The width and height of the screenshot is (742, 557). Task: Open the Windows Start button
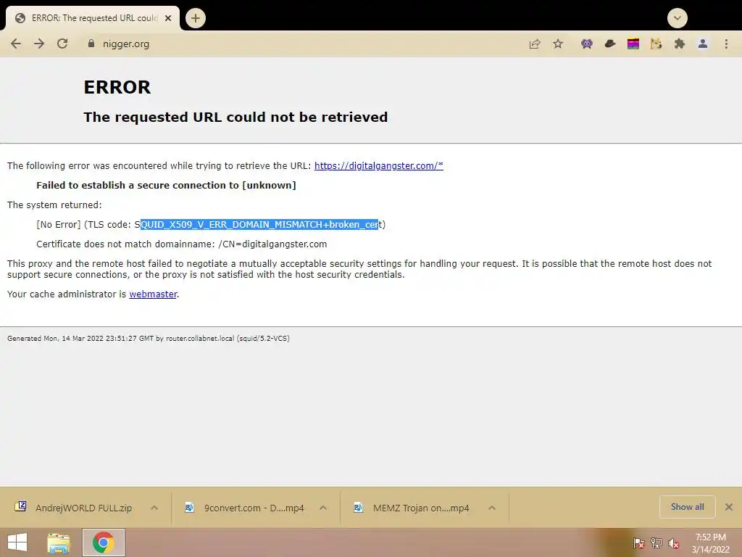tap(17, 542)
